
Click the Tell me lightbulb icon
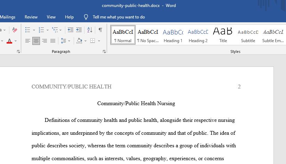pos(86,17)
